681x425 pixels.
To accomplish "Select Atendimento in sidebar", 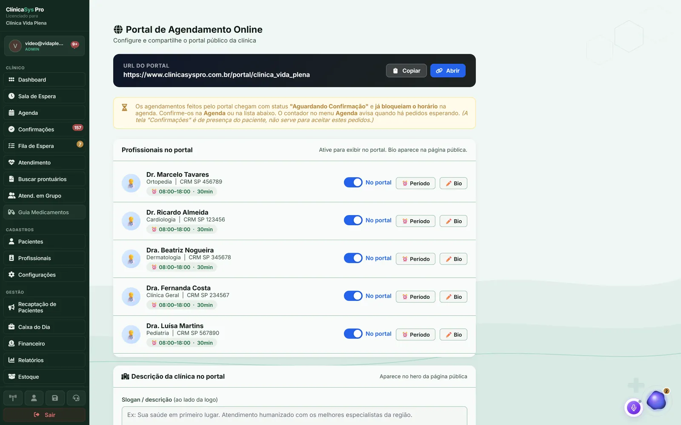I will (44, 162).
